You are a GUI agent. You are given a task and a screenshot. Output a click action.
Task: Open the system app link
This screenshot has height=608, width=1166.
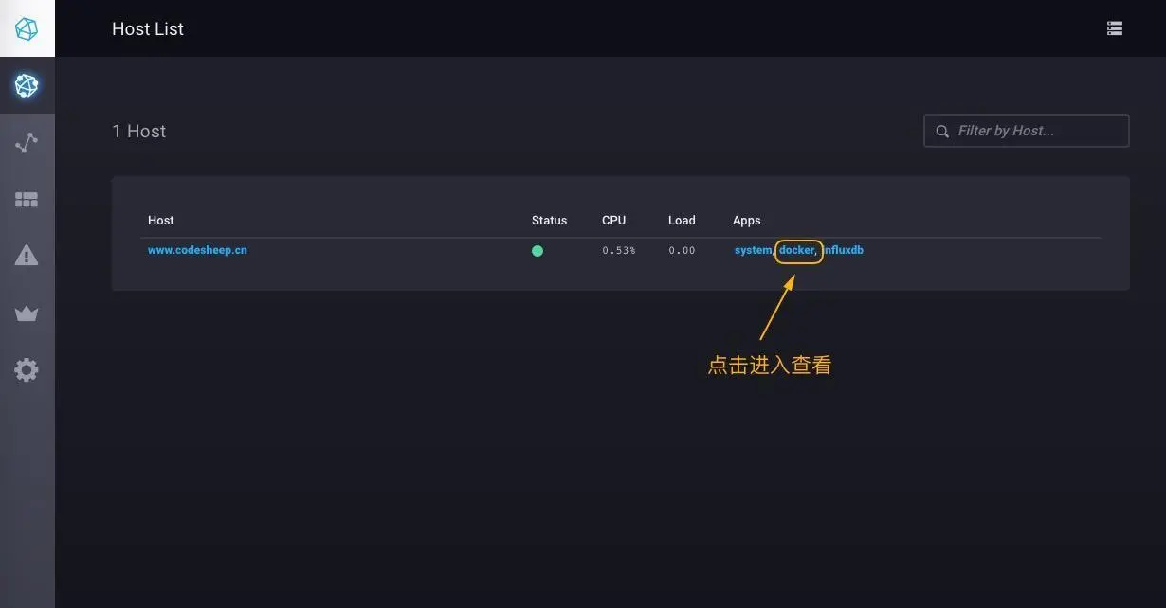[753, 250]
